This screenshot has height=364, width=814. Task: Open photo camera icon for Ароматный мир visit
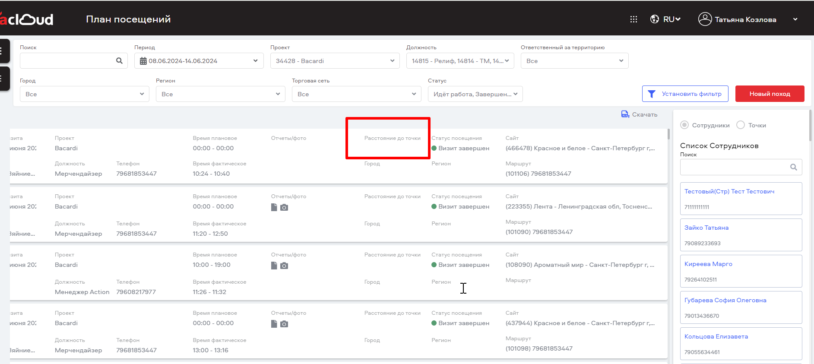click(284, 266)
